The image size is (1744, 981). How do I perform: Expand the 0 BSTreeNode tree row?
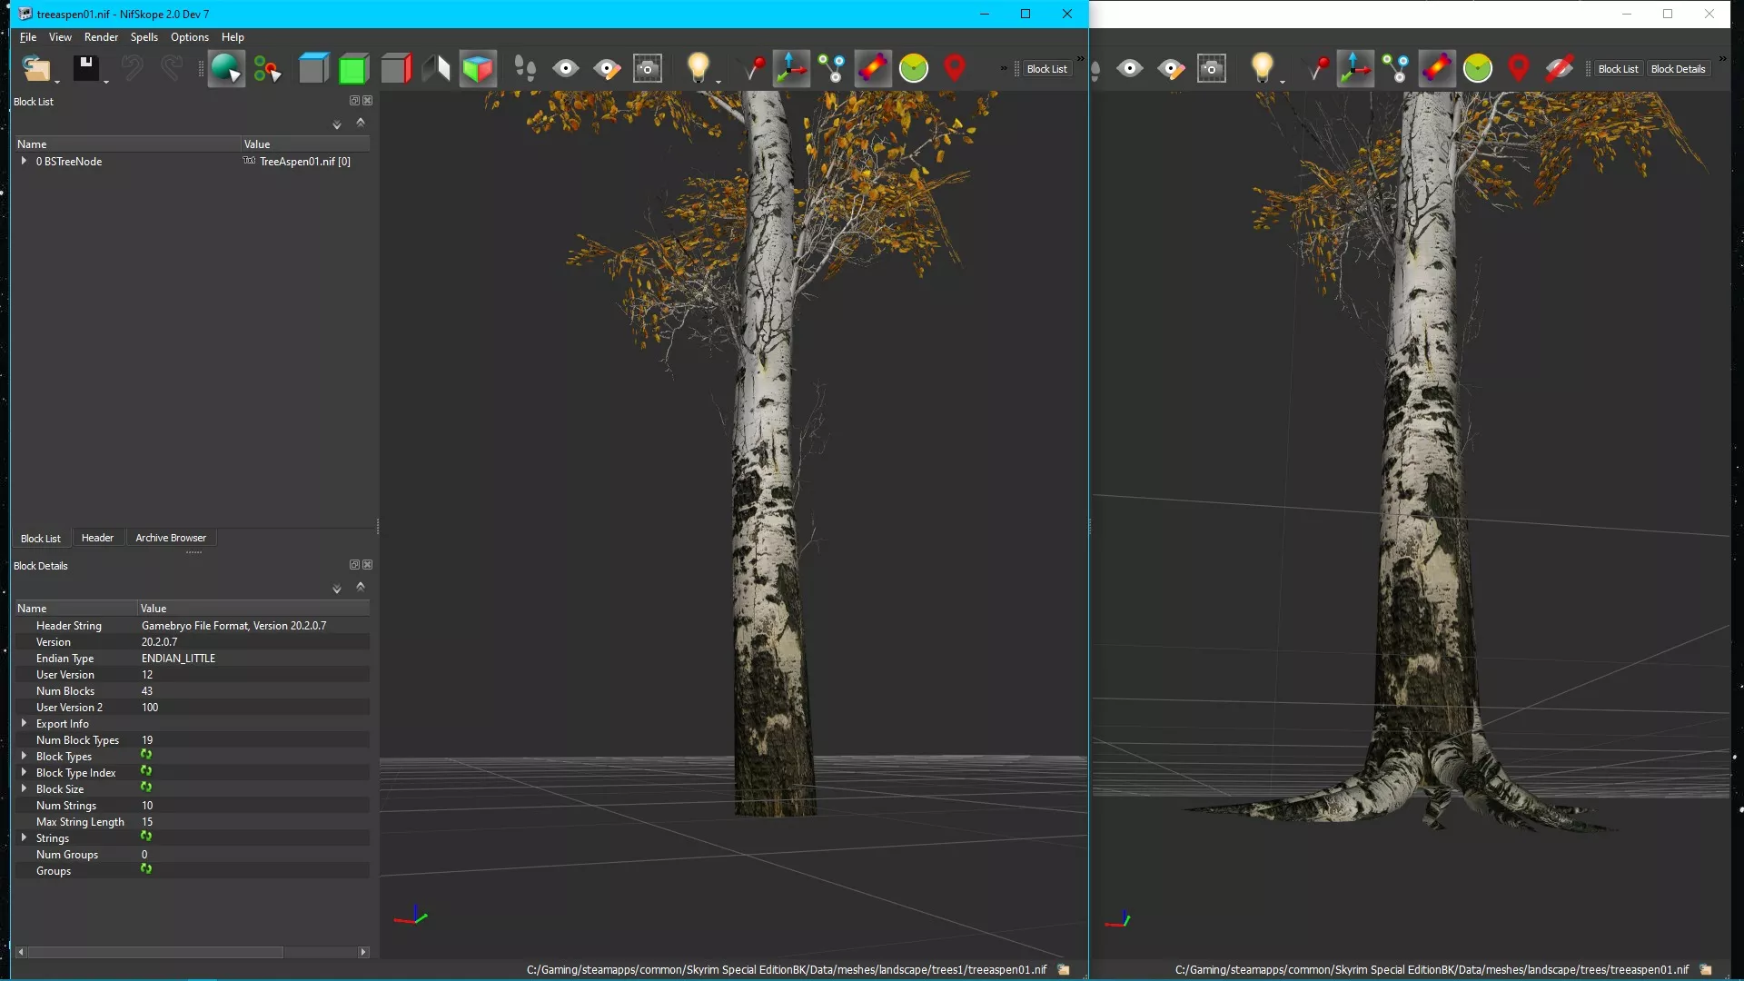point(24,161)
